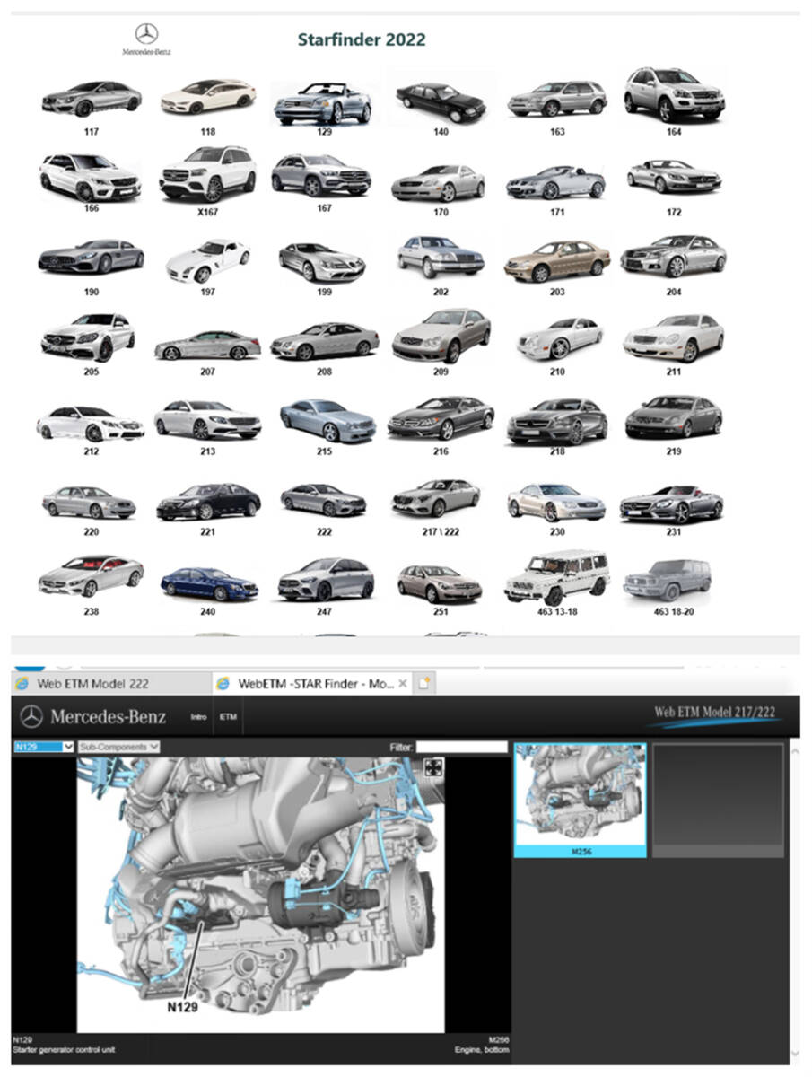Select the model 219 CLS image
This screenshot has height=1077, width=812.
click(674, 416)
